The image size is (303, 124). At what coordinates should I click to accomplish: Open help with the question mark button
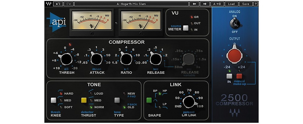[x=256, y=4]
